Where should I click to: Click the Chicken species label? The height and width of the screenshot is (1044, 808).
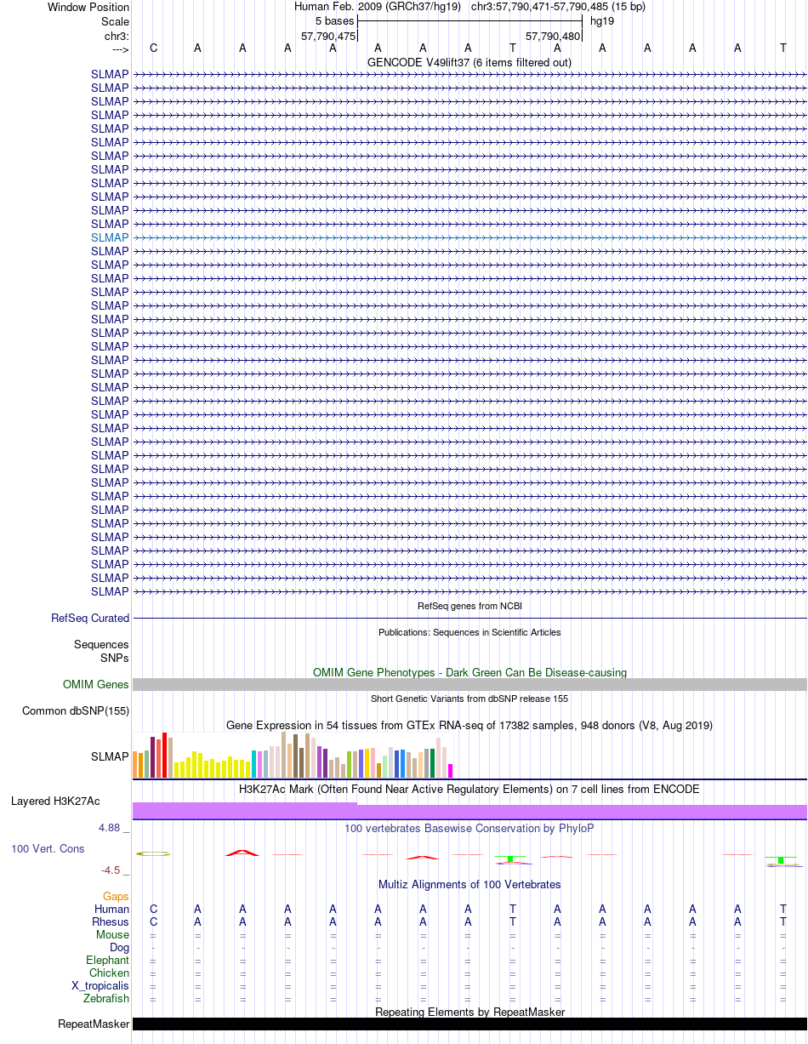[x=109, y=973]
